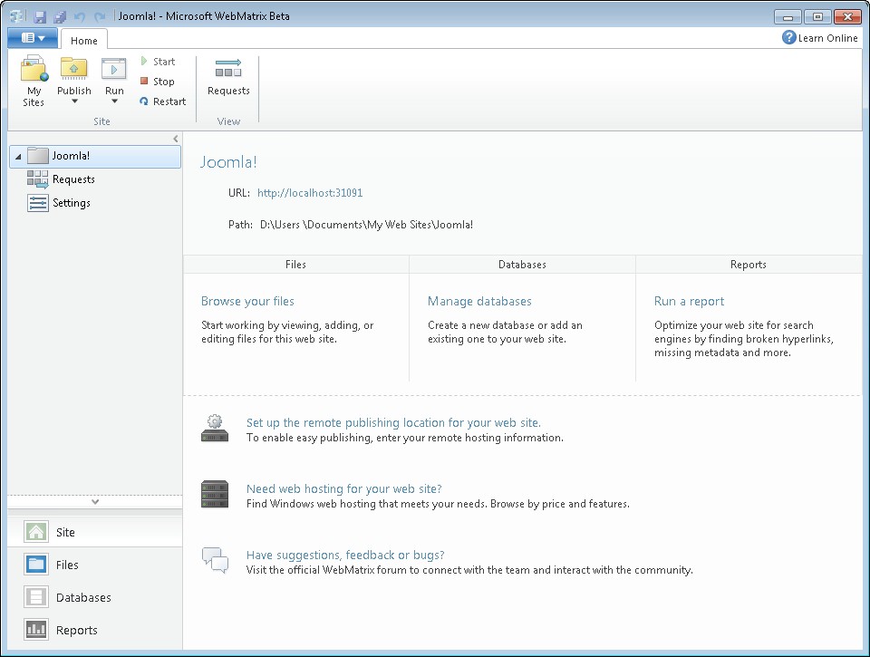
Task: Click the Undo arrow in title bar
Action: (80, 16)
